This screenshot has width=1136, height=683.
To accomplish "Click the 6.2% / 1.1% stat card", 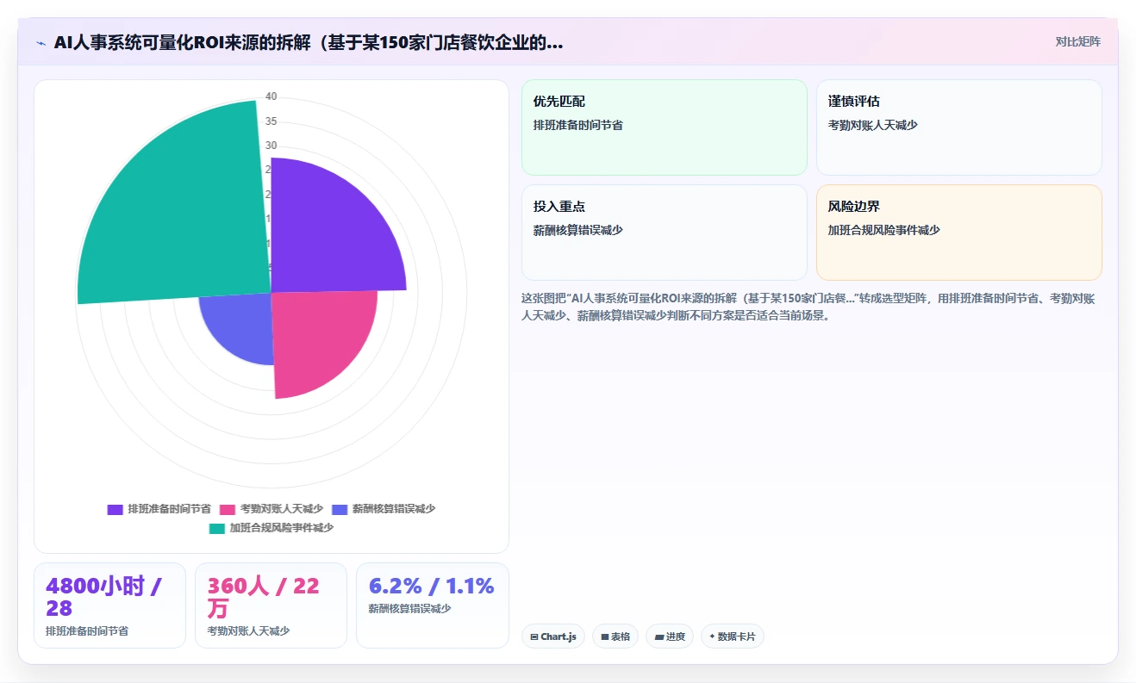I will pos(433,605).
